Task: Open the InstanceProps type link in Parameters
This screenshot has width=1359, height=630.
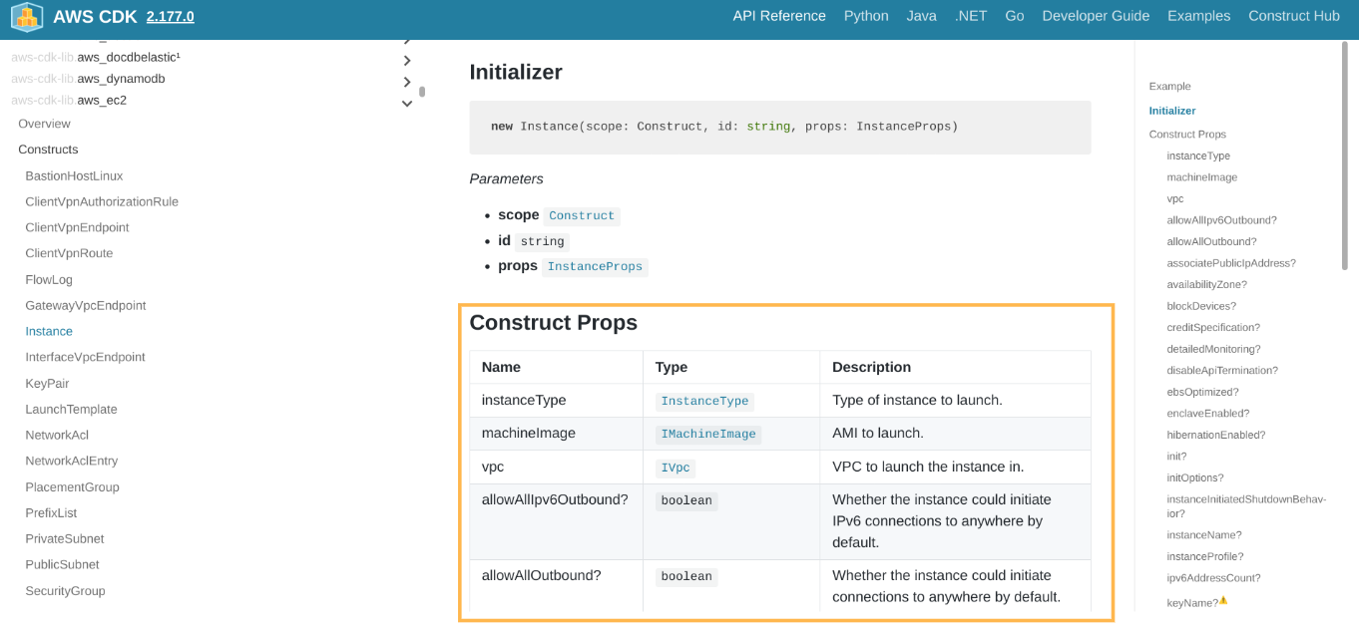Action: click(595, 267)
